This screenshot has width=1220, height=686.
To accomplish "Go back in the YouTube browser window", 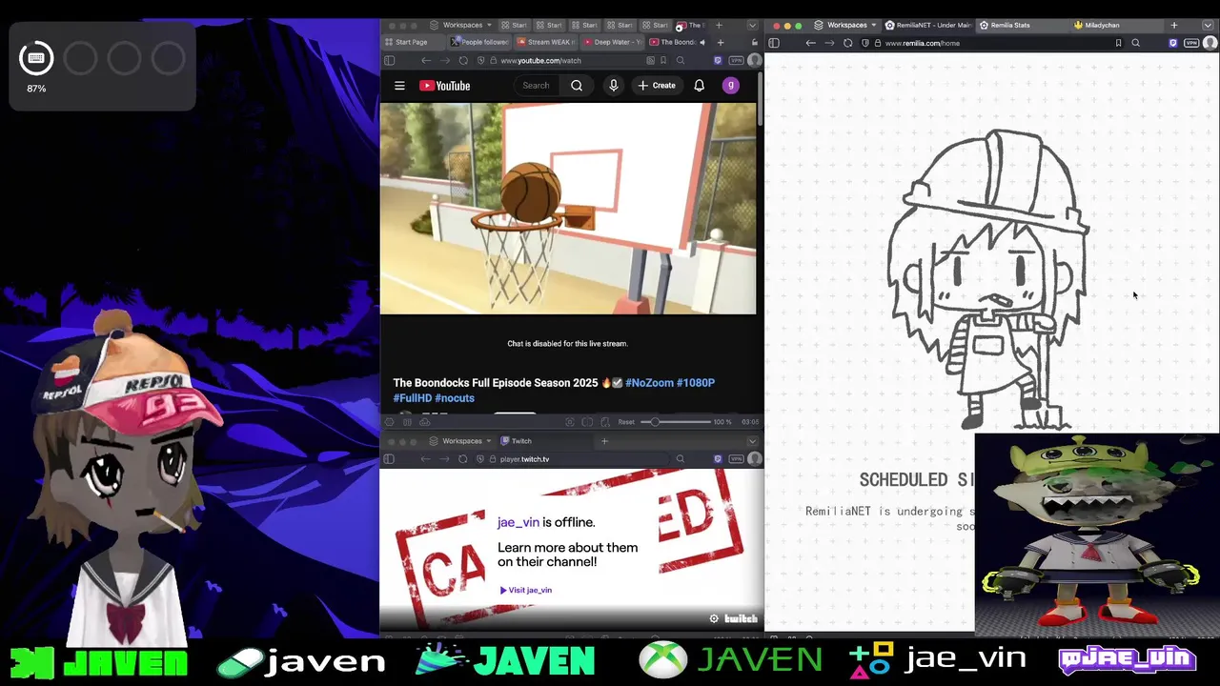I will (x=426, y=60).
